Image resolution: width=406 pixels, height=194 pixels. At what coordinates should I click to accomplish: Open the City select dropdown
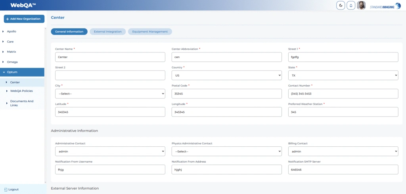tap(110, 94)
